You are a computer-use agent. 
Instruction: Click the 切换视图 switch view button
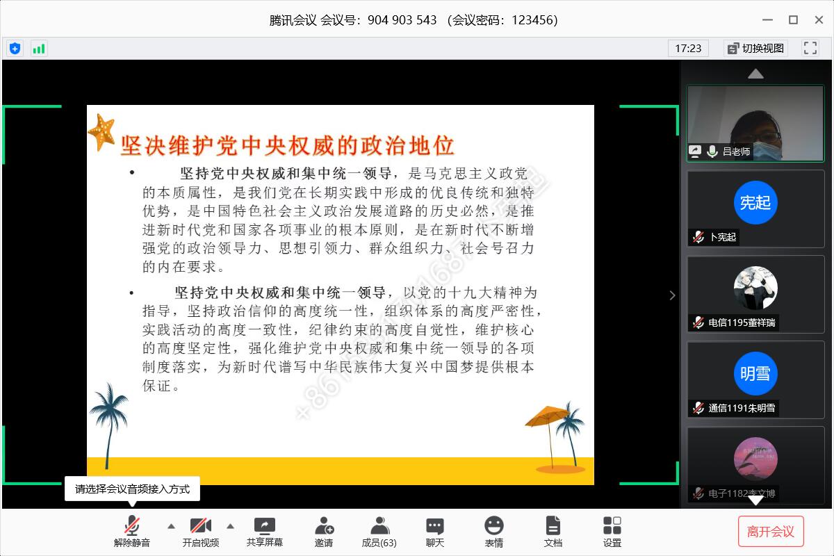755,48
